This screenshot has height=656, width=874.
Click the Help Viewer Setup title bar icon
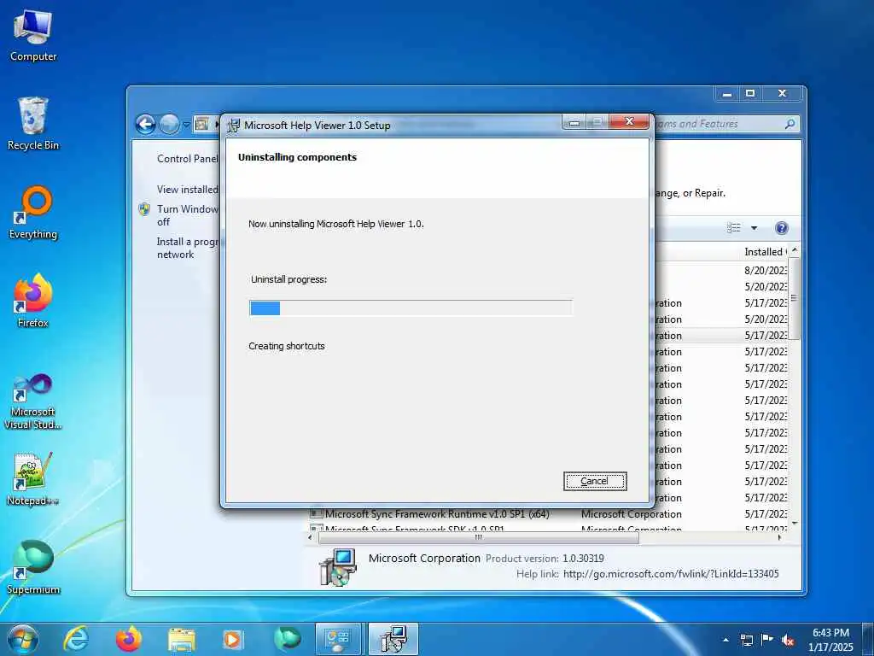[x=234, y=125]
